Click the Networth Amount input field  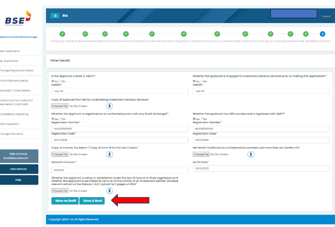click(120, 170)
